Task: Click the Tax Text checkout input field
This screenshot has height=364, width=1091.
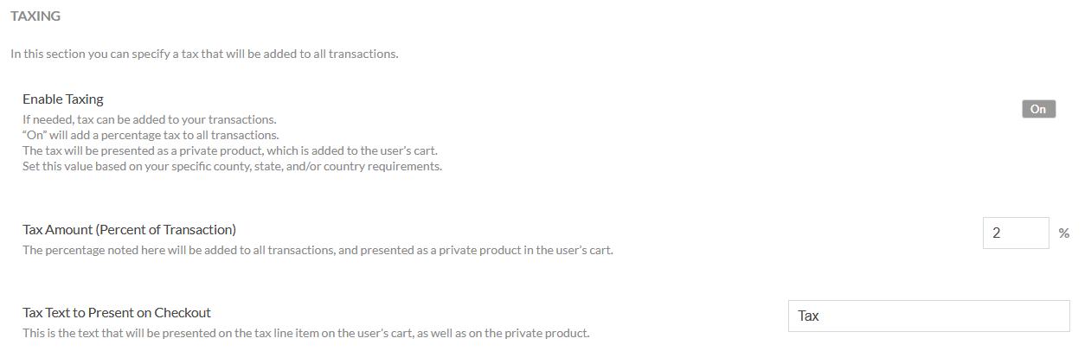Action: (928, 316)
